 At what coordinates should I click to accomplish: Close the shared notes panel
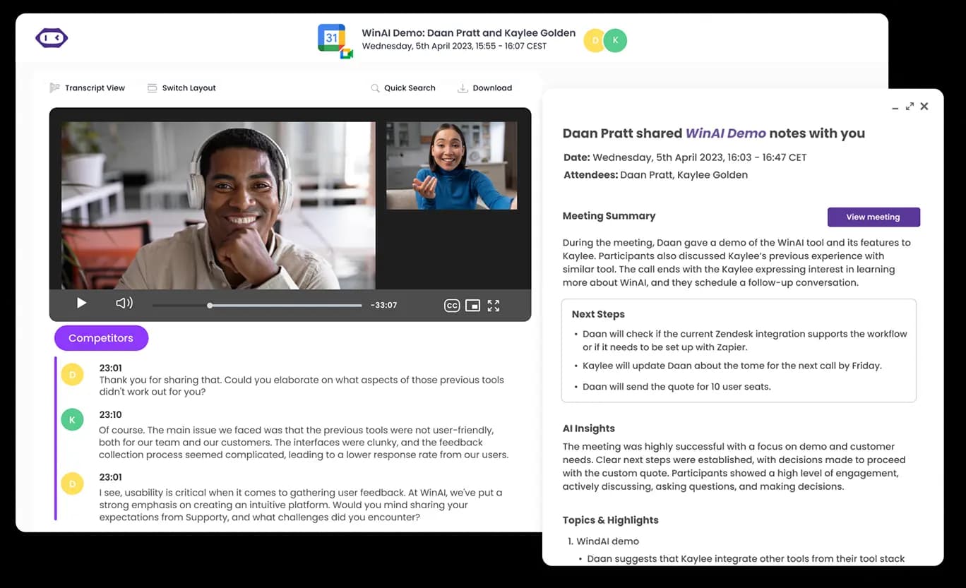924,107
